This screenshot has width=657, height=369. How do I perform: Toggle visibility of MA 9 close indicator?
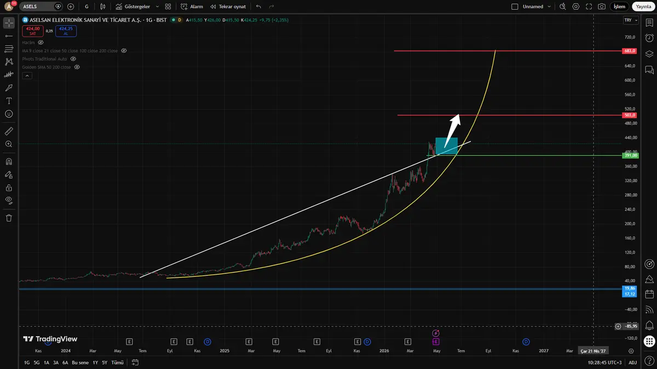[124, 51]
